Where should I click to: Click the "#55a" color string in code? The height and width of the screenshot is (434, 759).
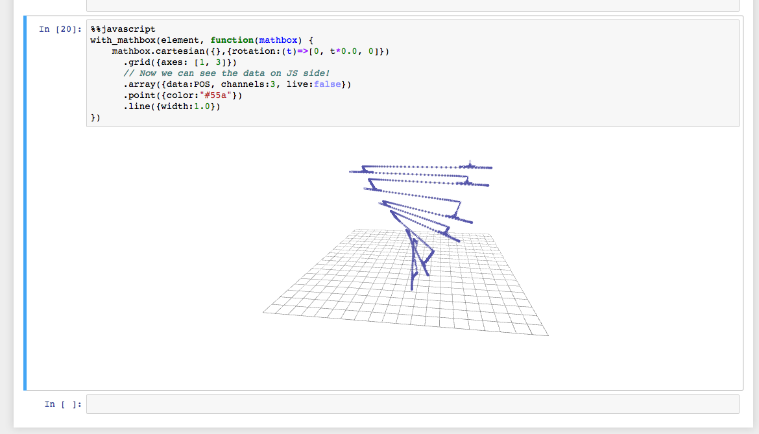point(215,95)
